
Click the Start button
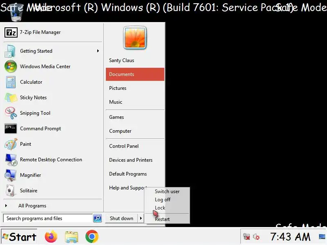coord(19,237)
